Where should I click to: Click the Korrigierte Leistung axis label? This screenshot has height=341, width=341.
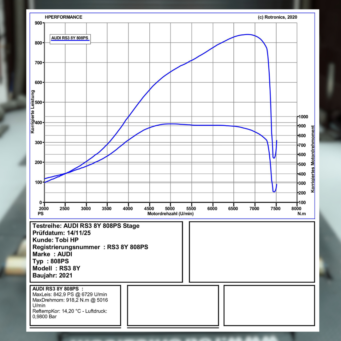click(33, 111)
